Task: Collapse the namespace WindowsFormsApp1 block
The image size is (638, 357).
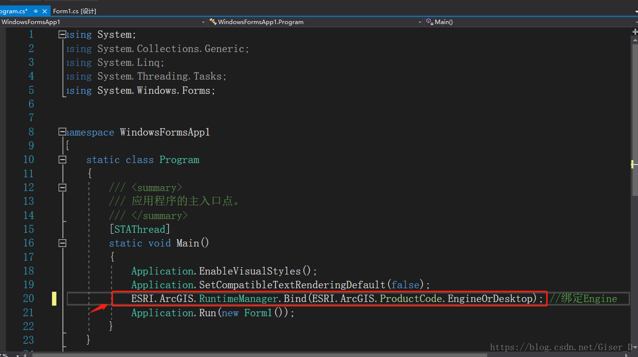Action: (x=62, y=132)
